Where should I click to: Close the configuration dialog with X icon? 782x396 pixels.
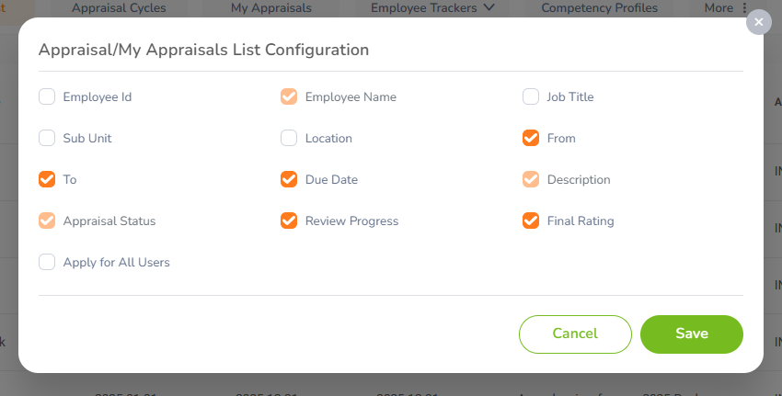(x=759, y=22)
